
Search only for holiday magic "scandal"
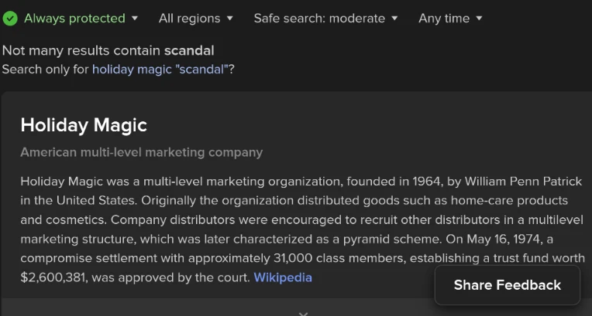[x=160, y=70]
